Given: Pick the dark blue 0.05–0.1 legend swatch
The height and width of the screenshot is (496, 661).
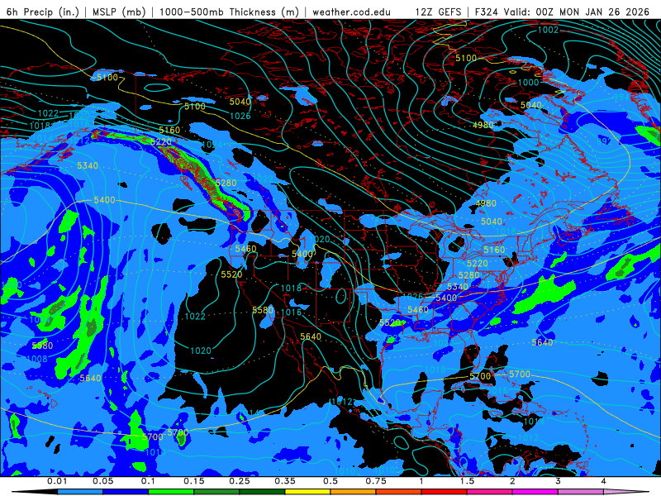Looking at the screenshot, I should [126, 492].
